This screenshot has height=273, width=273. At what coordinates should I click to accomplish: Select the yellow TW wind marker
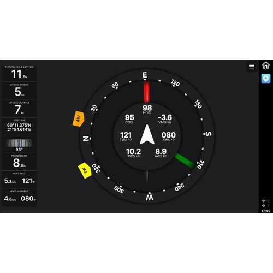pyautogui.click(x=85, y=170)
